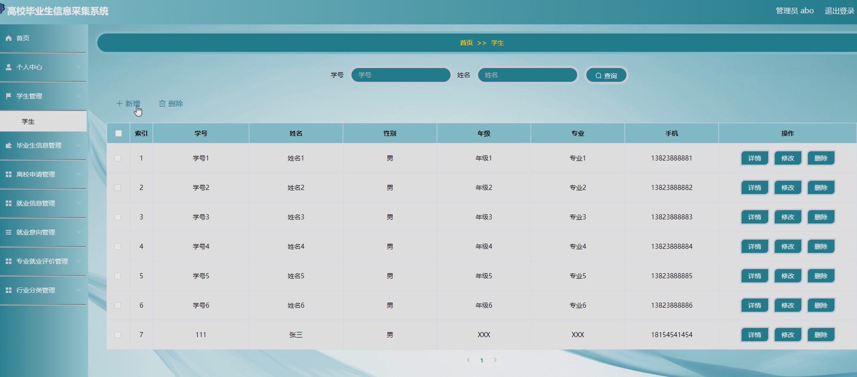
Task: Toggle the select-all checkbox in table header
Action: click(119, 133)
